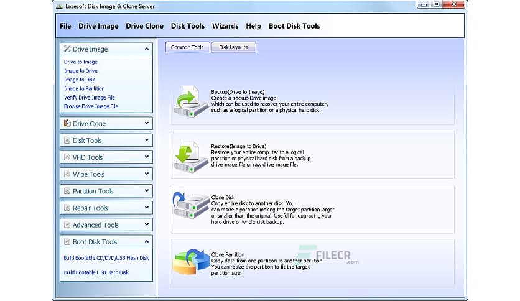Click the Advanced Tools panel icon

67,225
